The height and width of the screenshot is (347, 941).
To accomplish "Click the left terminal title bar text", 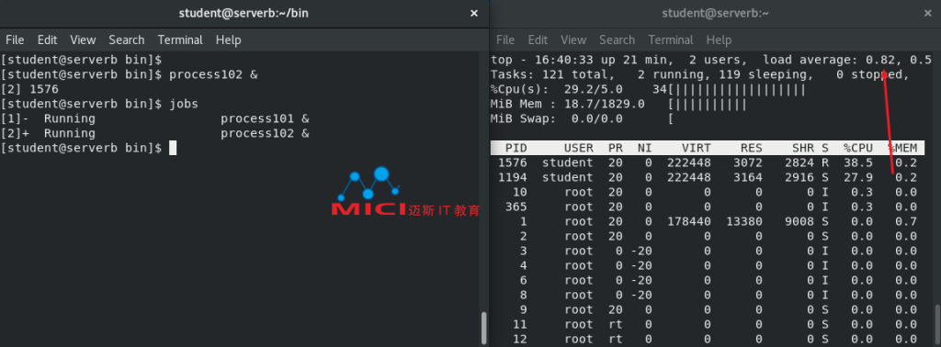I will click(x=244, y=13).
